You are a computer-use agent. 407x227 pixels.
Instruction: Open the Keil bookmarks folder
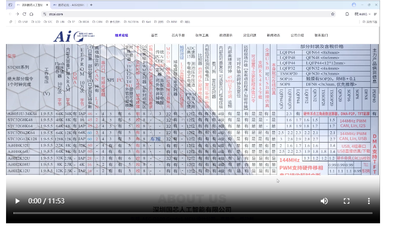pyautogui.click(x=146, y=22)
